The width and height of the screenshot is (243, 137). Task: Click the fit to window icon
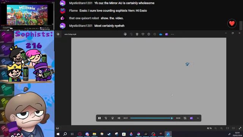point(227,128)
